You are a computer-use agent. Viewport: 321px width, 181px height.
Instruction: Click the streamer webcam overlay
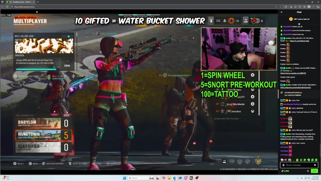pos(239,49)
